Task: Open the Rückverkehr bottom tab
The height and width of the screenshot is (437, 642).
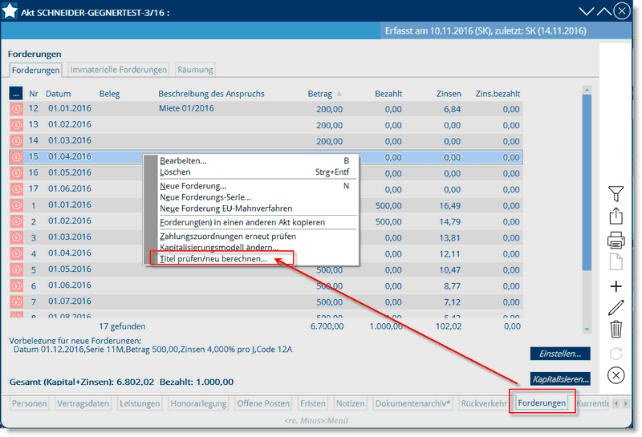Action: [x=484, y=403]
